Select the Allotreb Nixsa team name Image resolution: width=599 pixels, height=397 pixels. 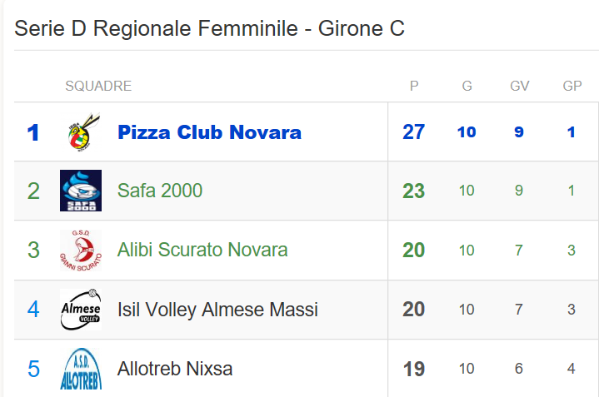pos(175,369)
